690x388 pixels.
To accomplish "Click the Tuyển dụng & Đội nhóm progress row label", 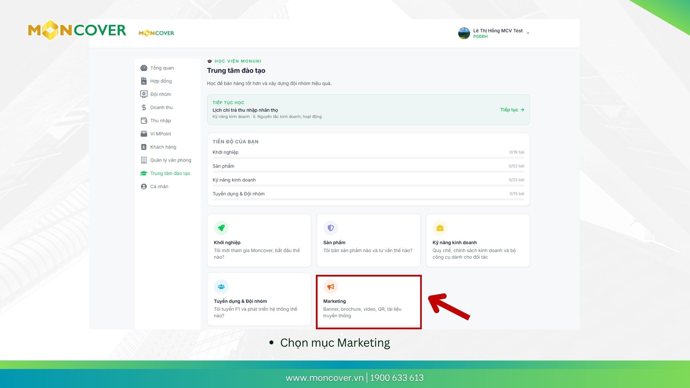I will point(238,194).
